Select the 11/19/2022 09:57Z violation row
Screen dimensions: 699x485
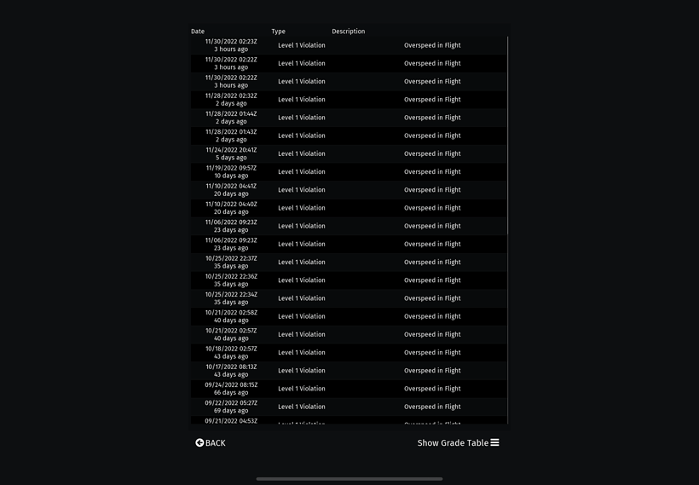[x=349, y=171]
